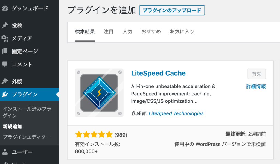The image size is (280, 164).
Task: Switch to the 人気 tab
Action: pos(127,31)
